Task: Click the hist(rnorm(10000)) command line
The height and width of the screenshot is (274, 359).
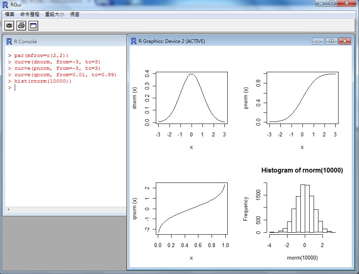Action: 43,81
